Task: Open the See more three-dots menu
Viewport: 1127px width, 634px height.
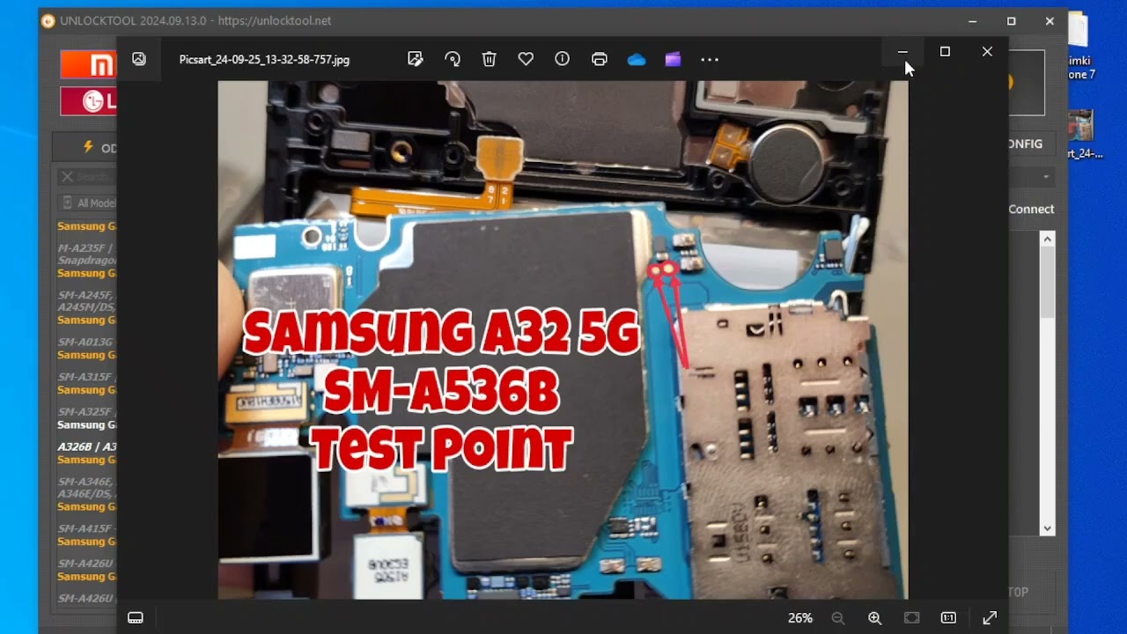Action: click(x=710, y=60)
